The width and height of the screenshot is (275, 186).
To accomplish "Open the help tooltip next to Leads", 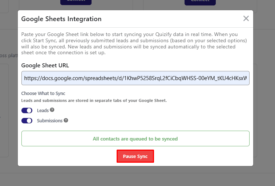I will (x=52, y=110).
